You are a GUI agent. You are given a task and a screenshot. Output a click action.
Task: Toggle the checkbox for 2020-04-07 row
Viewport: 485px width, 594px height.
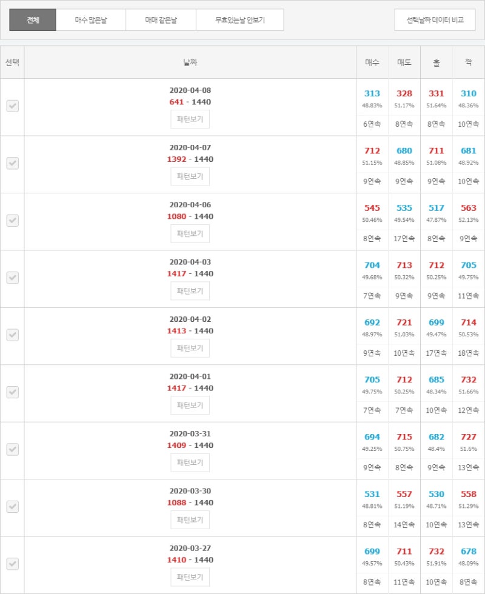pyautogui.click(x=13, y=163)
